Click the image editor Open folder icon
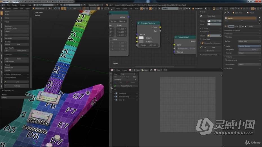Screen dimensions: 262x147 143,70
